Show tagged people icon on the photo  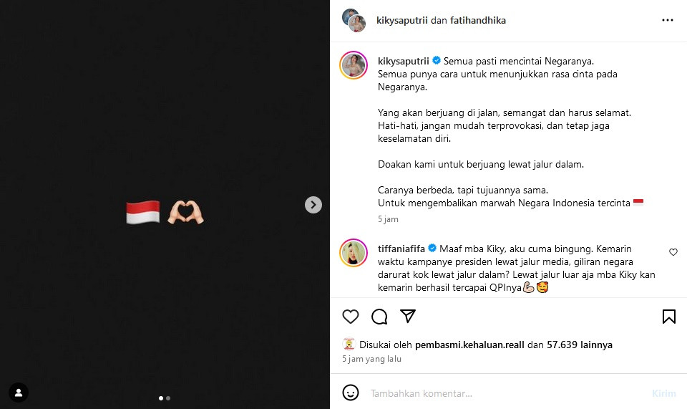click(x=19, y=393)
